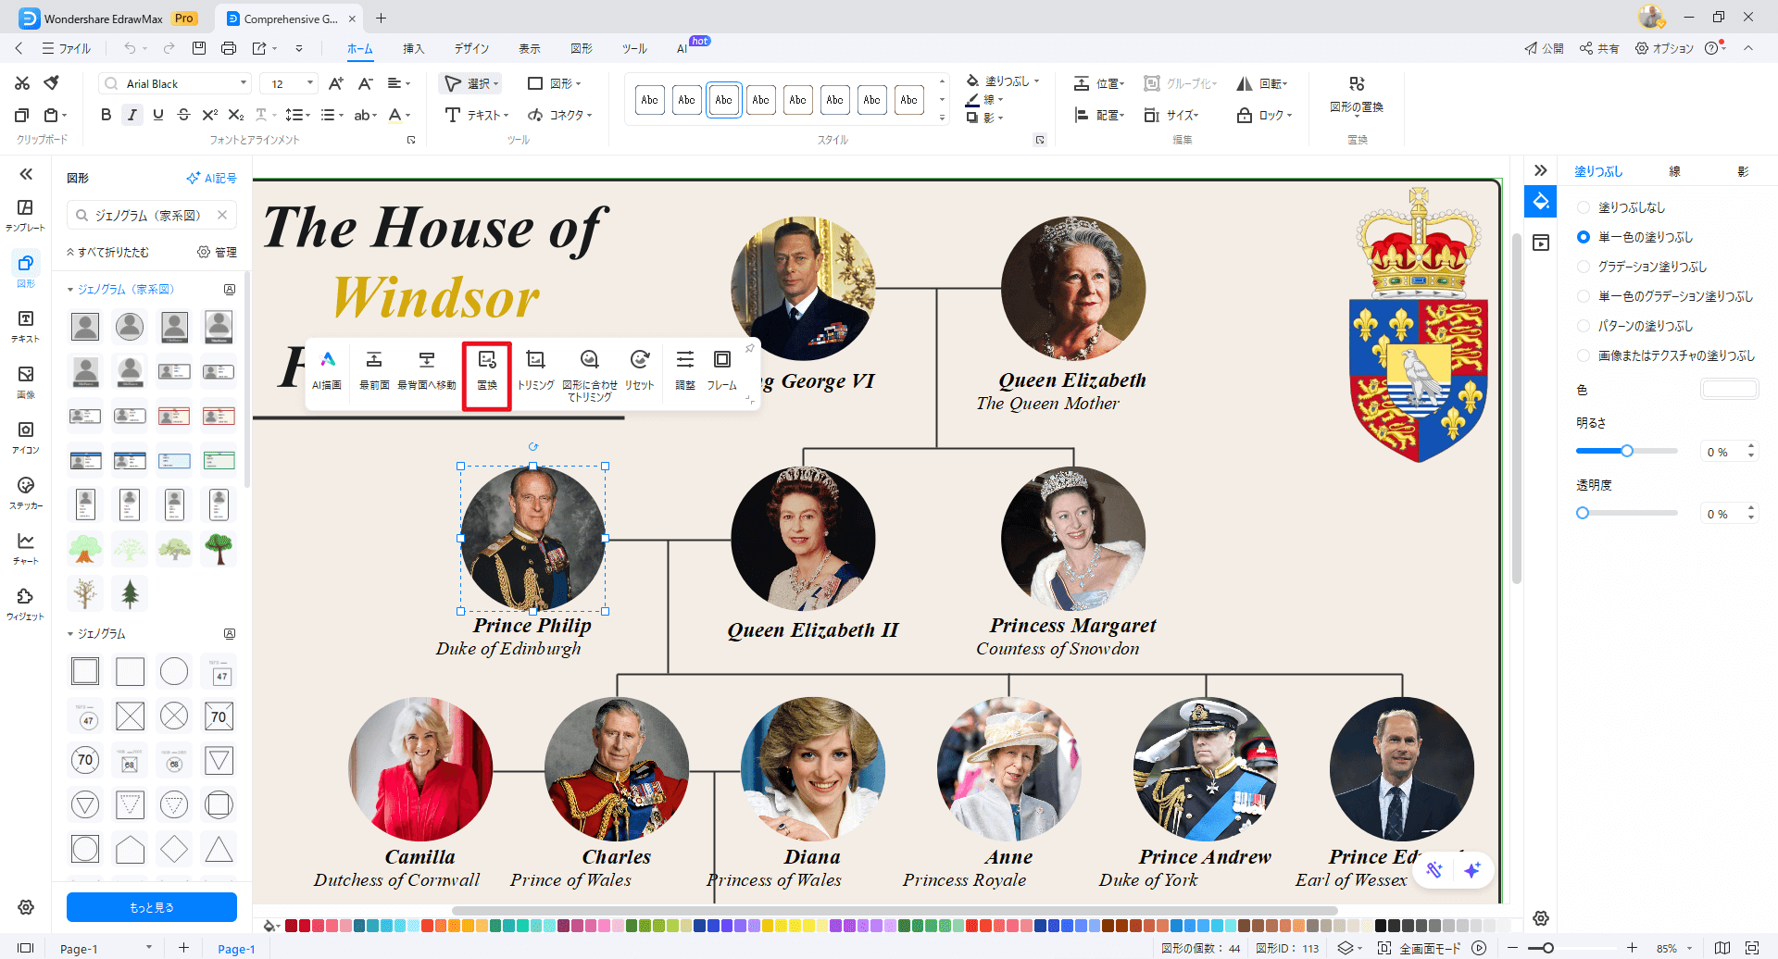1778x959 pixels.
Task: Click the 置換 replace image icon
Action: (487, 369)
